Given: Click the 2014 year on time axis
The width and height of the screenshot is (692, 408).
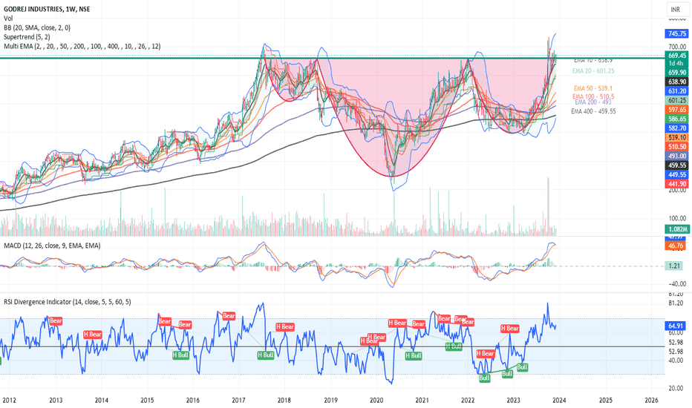Looking at the screenshot, I should tap(101, 400).
